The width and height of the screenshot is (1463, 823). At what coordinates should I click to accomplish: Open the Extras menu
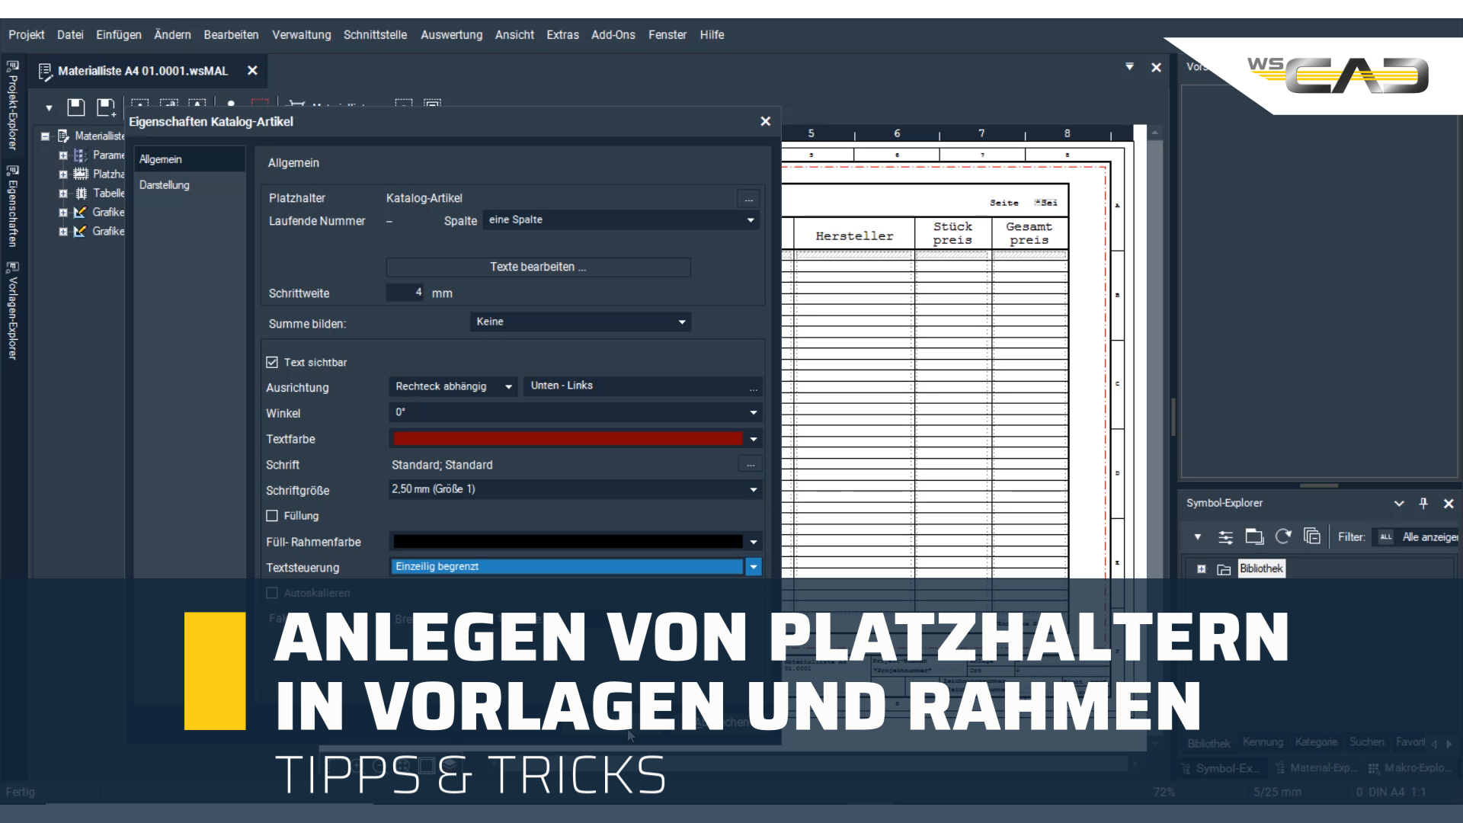pos(562,35)
